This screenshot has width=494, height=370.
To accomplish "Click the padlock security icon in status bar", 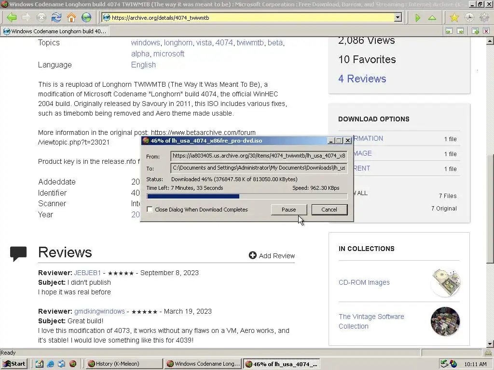I will (x=488, y=352).
